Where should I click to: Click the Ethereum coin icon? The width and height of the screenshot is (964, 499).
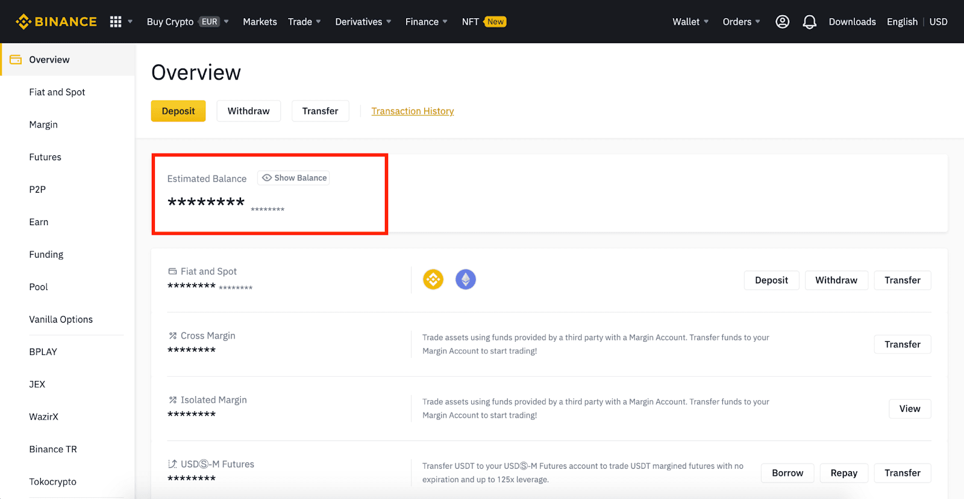point(465,279)
